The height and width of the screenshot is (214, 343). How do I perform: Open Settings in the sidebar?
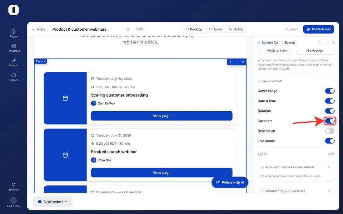13,187
